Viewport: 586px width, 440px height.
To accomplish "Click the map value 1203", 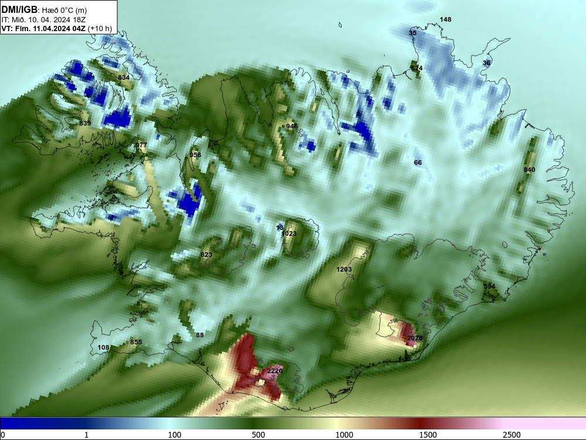I will tap(344, 269).
